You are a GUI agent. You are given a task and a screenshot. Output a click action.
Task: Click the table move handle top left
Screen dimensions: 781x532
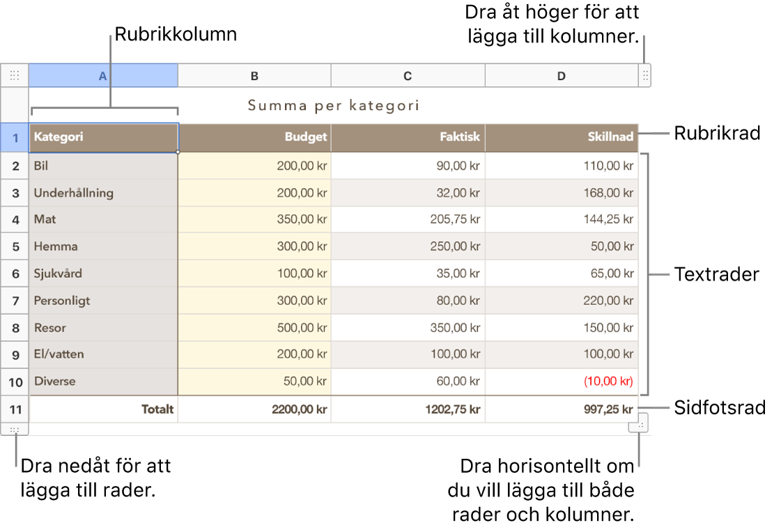click(15, 75)
